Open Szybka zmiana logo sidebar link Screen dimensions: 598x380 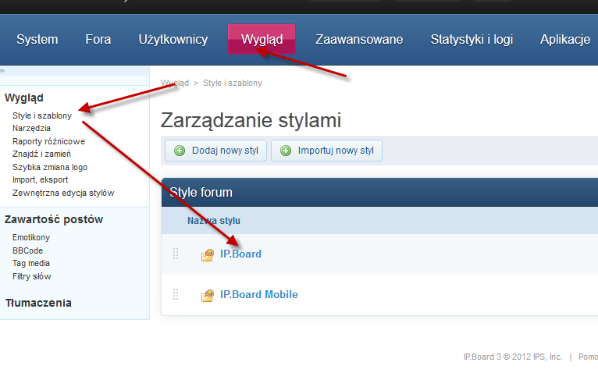tap(50, 167)
